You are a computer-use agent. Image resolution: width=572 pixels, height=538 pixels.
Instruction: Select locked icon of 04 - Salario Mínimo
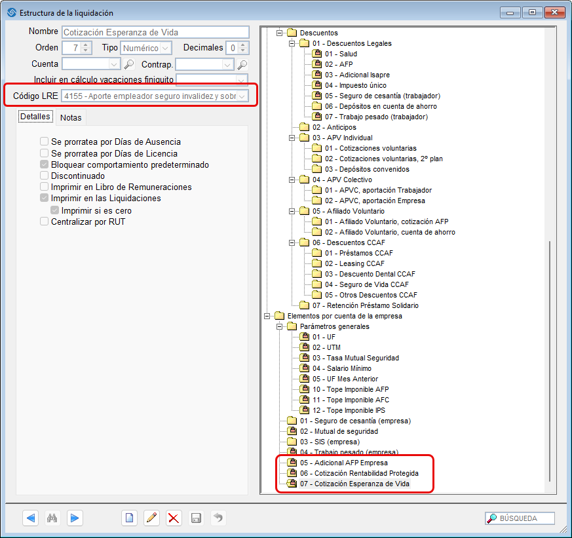304,368
